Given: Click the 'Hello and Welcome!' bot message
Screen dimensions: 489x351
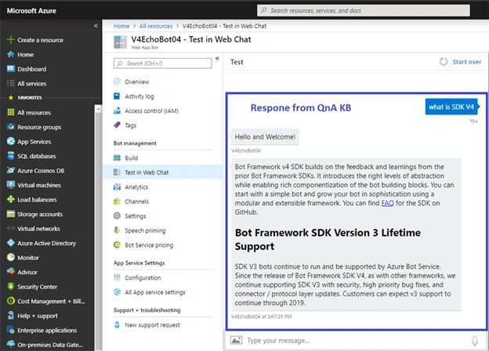Looking at the screenshot, I should (x=265, y=137).
